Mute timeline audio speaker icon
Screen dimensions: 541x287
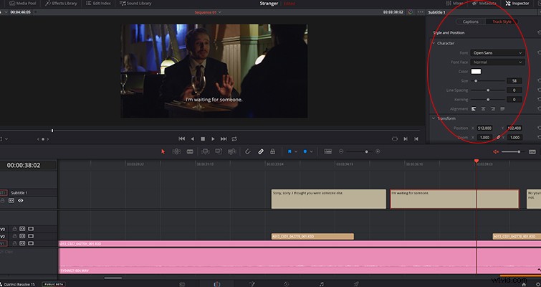(x=496, y=152)
